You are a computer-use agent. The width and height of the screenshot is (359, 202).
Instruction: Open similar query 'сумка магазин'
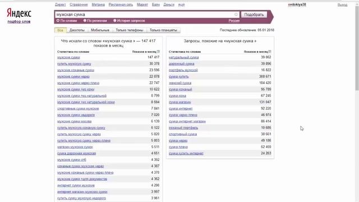179,102
